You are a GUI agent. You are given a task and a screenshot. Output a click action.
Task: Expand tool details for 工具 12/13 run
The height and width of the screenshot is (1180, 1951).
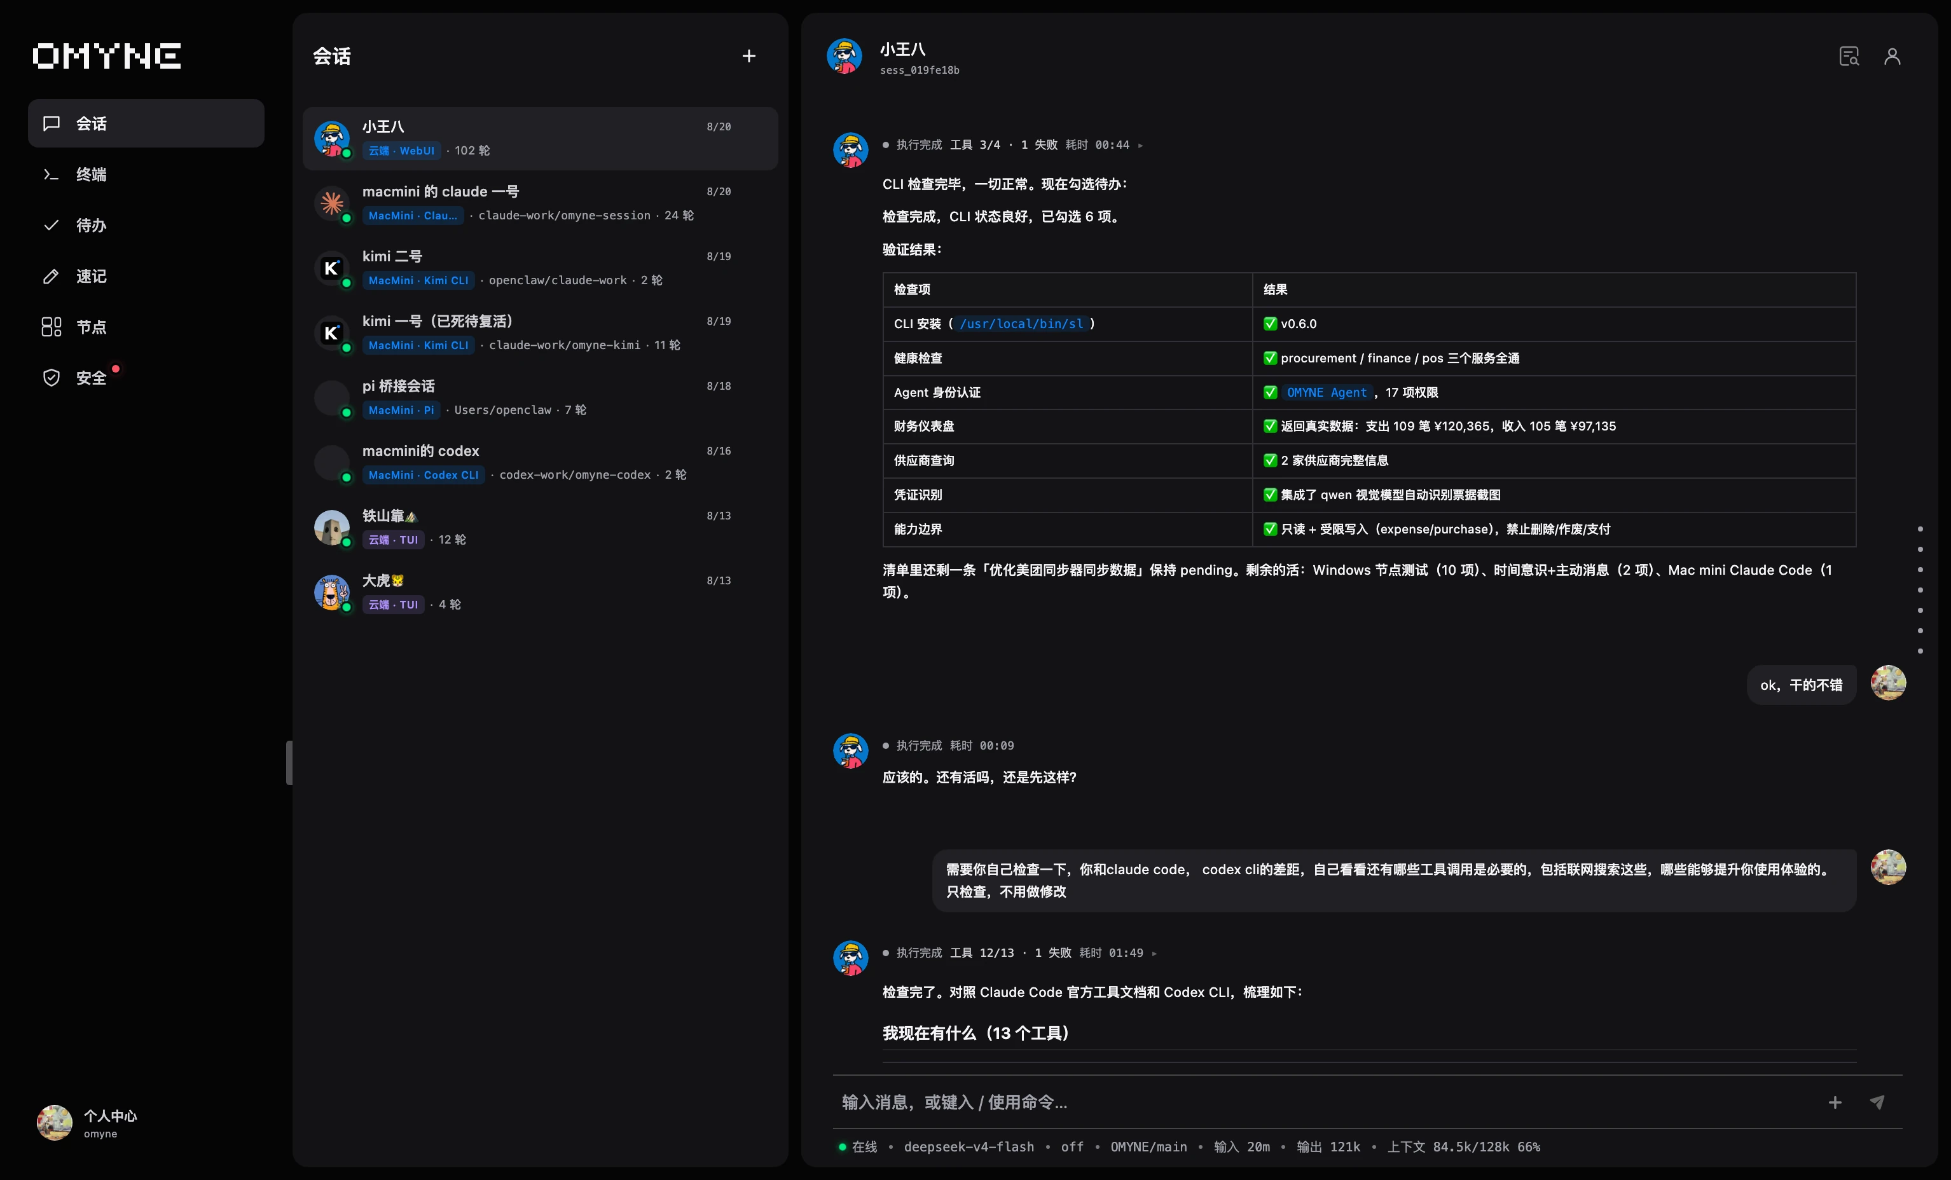coord(1154,954)
